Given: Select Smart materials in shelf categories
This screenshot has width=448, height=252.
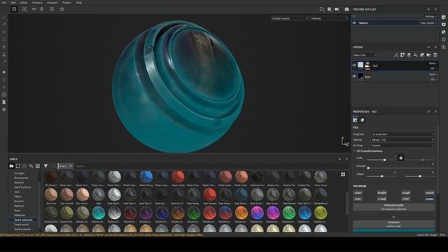Looking at the screenshot, I should (23, 220).
